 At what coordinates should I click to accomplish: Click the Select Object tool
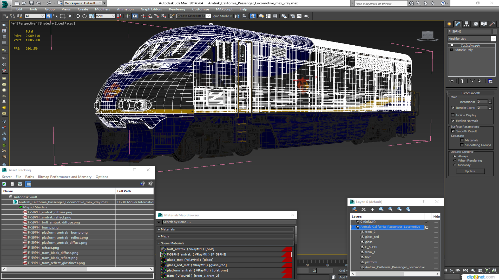[x=49, y=16]
